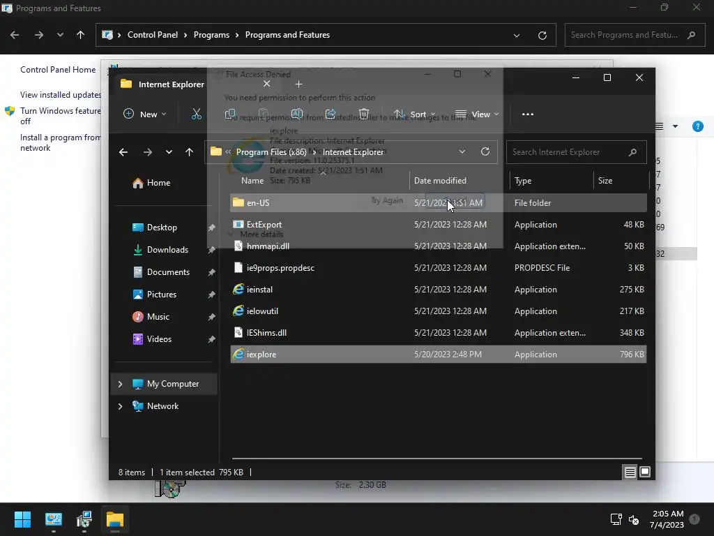The image size is (714, 536).
Task: Focus the Search Programs and Features field
Action: click(x=634, y=35)
